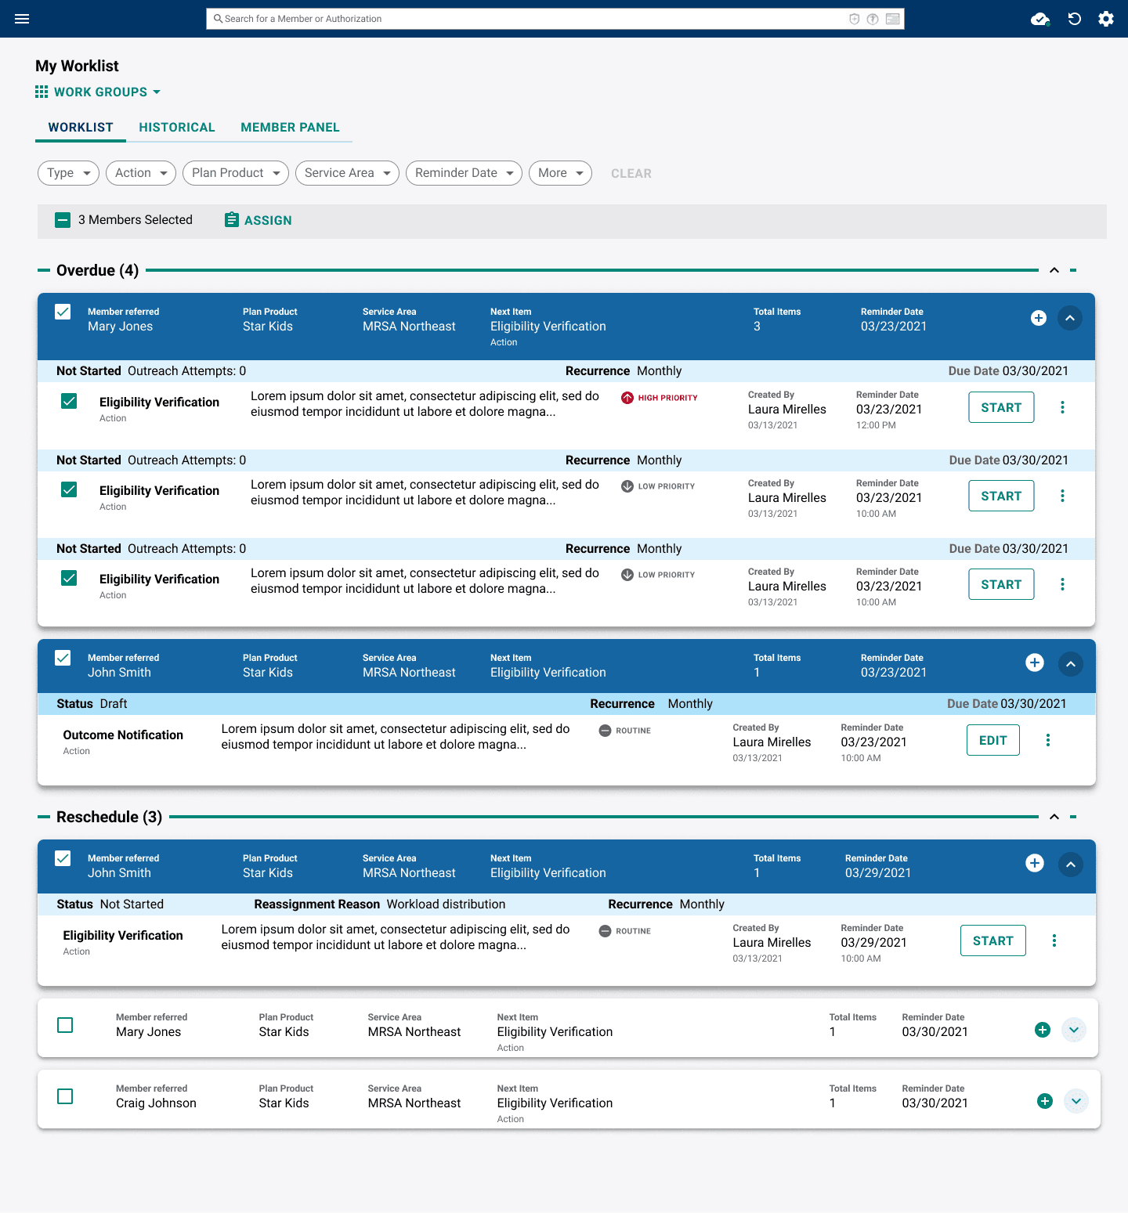Viewport: 1128px width, 1213px height.
Task: Uncheck Mary Jones overdue card checkbox
Action: [63, 312]
